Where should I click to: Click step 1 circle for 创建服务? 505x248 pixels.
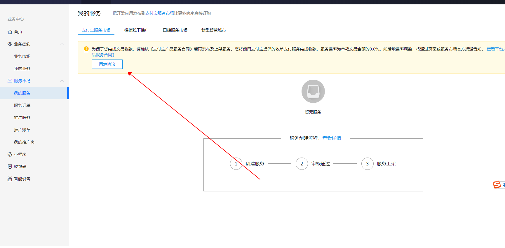[x=236, y=164]
